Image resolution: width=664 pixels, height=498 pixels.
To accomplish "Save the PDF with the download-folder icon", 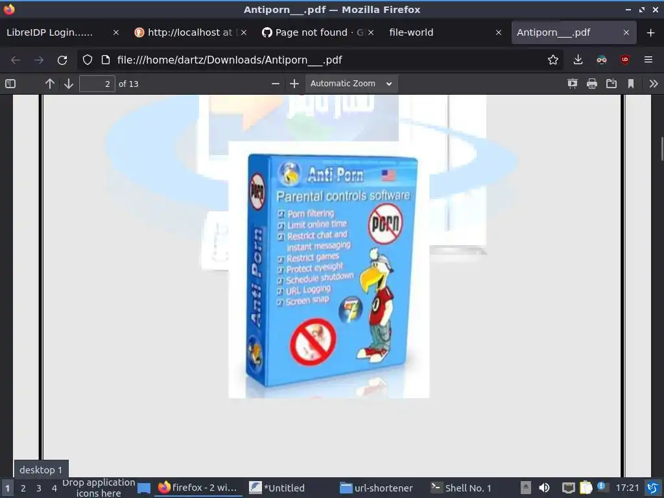I will click(611, 84).
